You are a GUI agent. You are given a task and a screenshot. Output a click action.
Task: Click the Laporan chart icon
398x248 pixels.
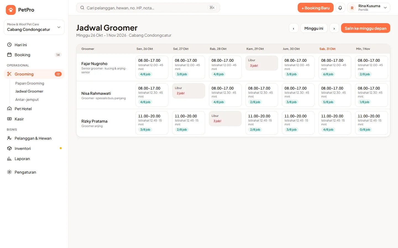(x=9, y=159)
